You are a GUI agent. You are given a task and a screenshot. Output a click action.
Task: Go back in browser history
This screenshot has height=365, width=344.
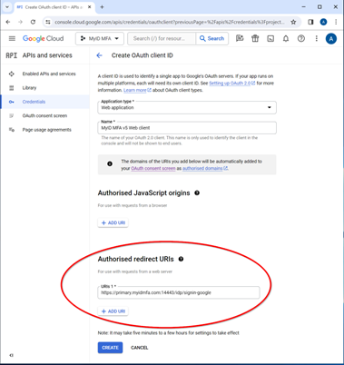[8, 22]
